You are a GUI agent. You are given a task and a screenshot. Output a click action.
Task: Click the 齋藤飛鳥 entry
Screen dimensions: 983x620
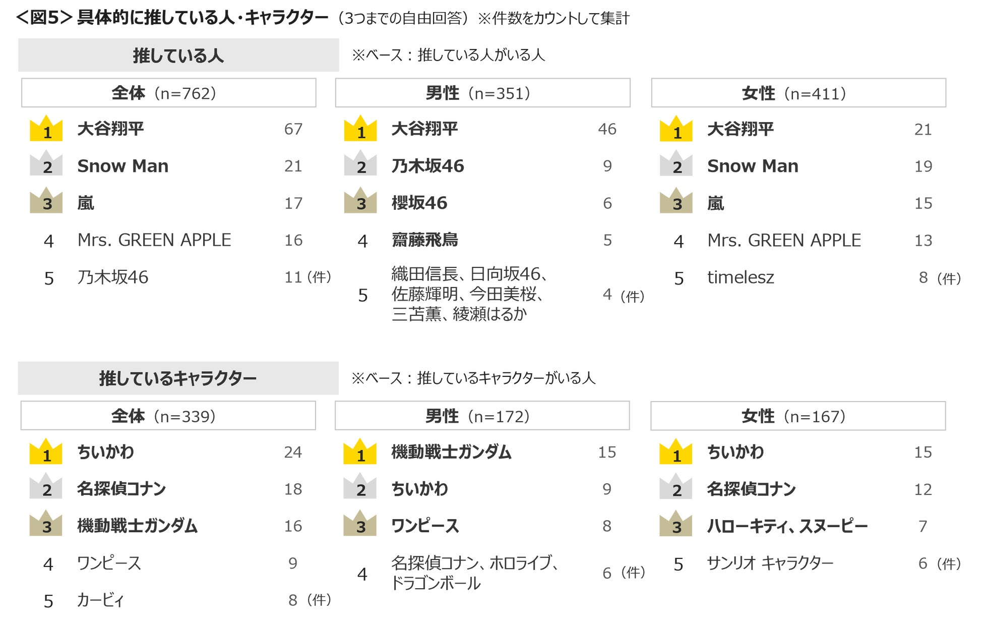click(425, 240)
